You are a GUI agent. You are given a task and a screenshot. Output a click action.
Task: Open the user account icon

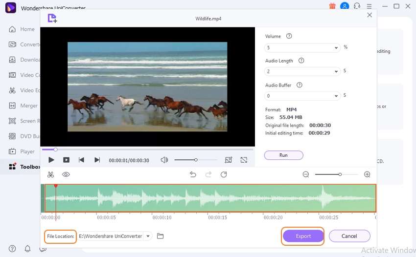(x=345, y=6)
